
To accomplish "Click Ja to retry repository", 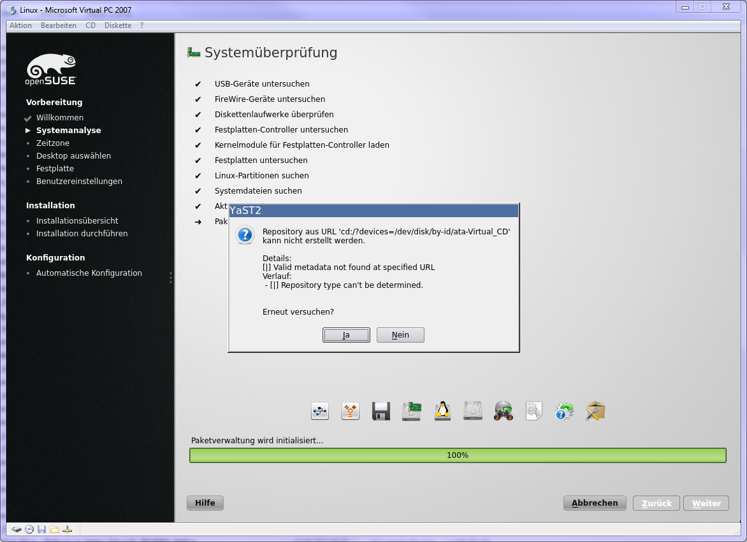I will coord(346,335).
